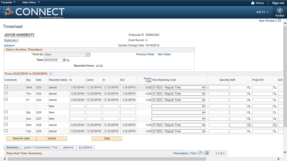Screen dimensions: 287x161
Task: Click the Supervisor I job title text
Action: pos(11,40)
